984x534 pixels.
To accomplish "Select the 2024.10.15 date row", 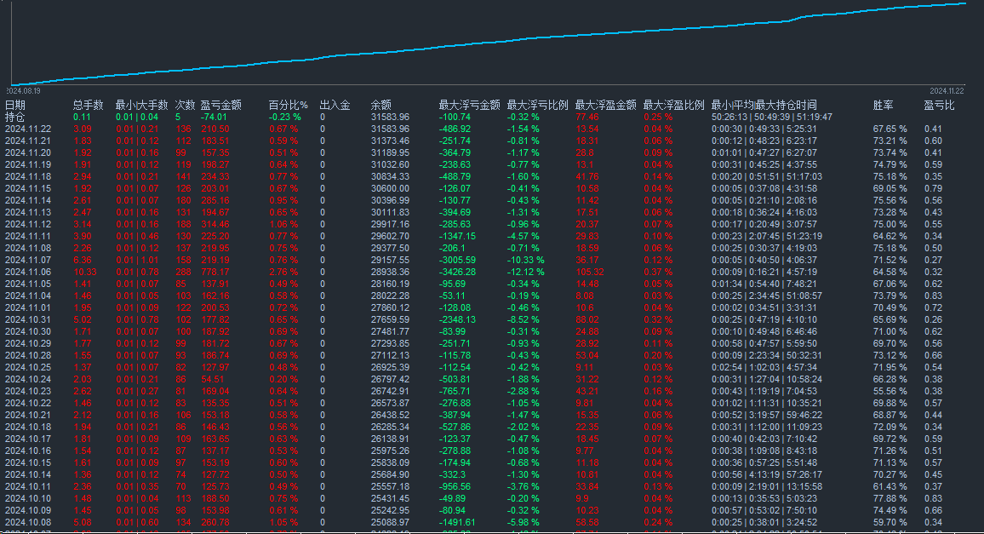I will (x=28, y=463).
